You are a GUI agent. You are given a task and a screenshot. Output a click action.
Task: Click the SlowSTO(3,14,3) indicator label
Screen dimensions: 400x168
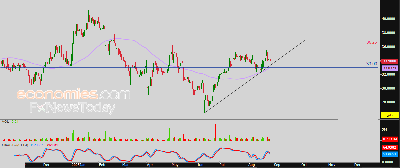tap(15, 145)
